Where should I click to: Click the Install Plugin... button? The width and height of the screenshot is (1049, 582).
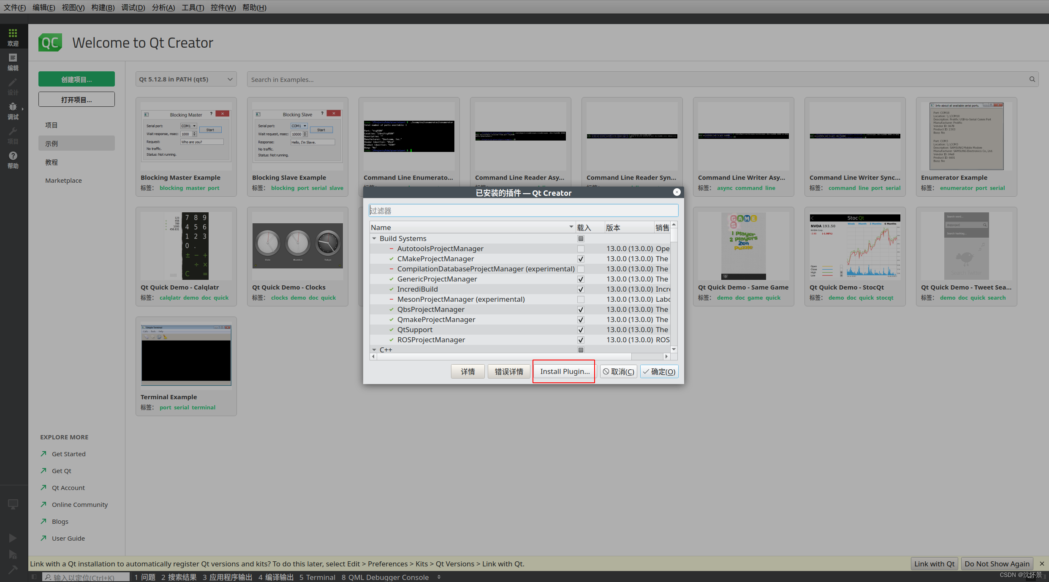(x=565, y=371)
